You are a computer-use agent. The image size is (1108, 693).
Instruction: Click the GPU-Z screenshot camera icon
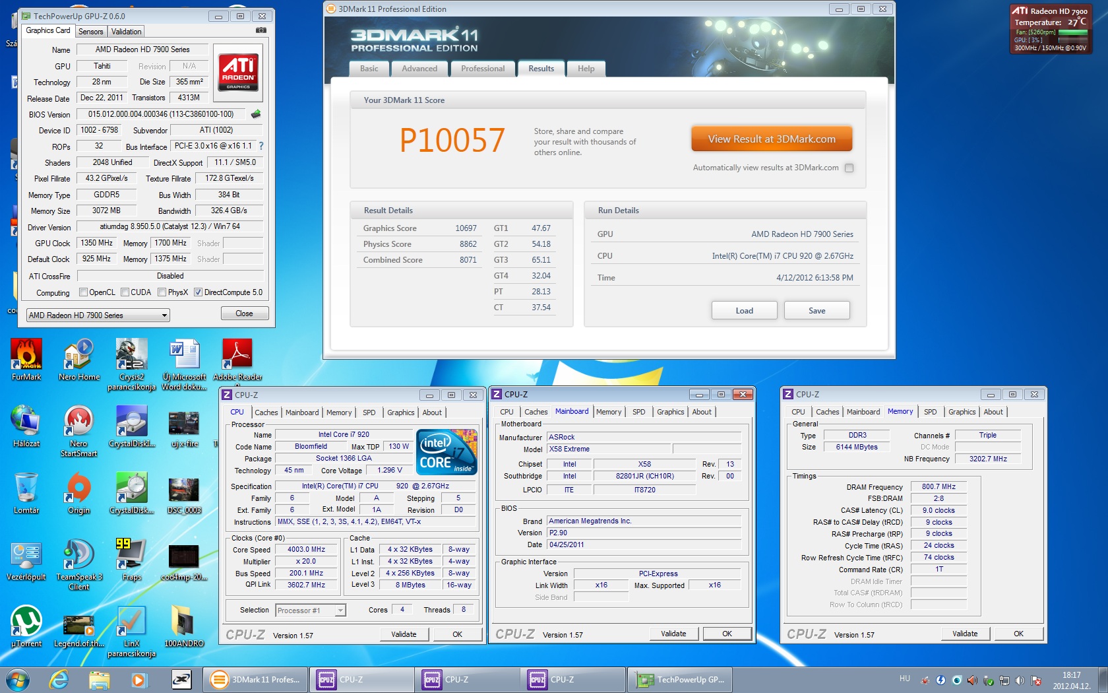[x=261, y=30]
